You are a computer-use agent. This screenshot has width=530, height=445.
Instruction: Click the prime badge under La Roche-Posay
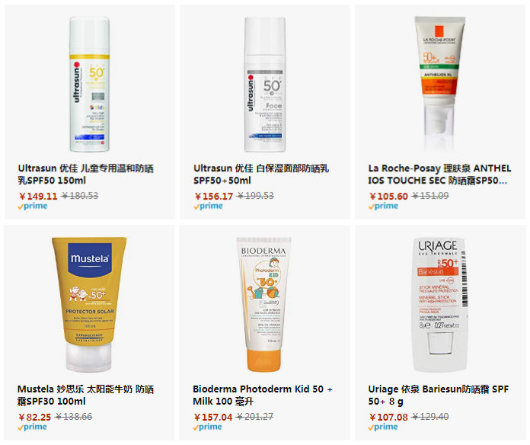click(x=383, y=206)
